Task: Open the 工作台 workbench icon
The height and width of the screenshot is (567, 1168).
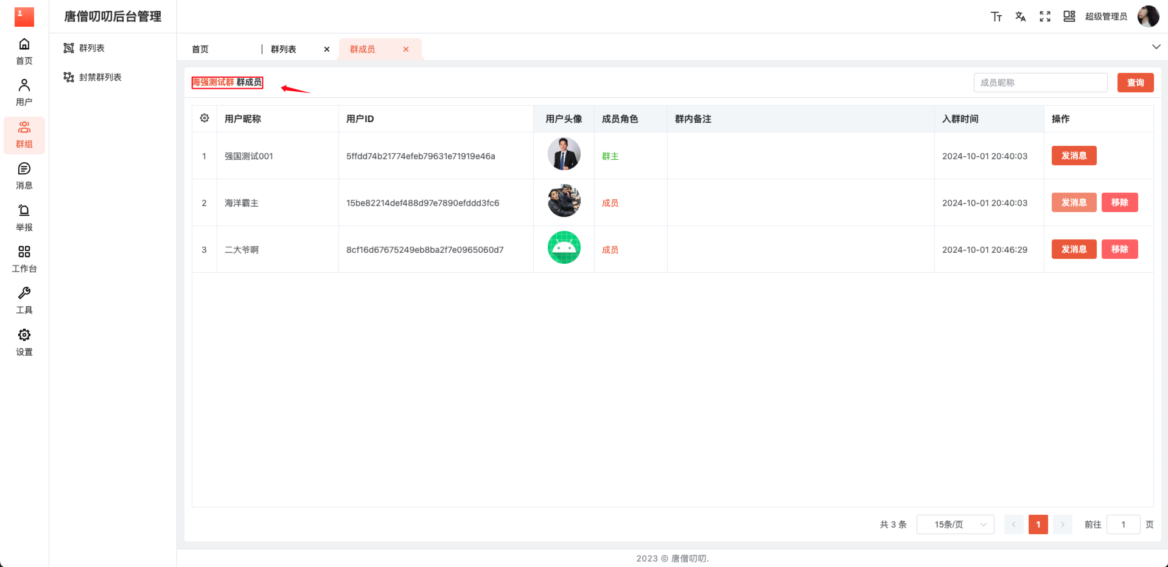Action: pos(24,259)
